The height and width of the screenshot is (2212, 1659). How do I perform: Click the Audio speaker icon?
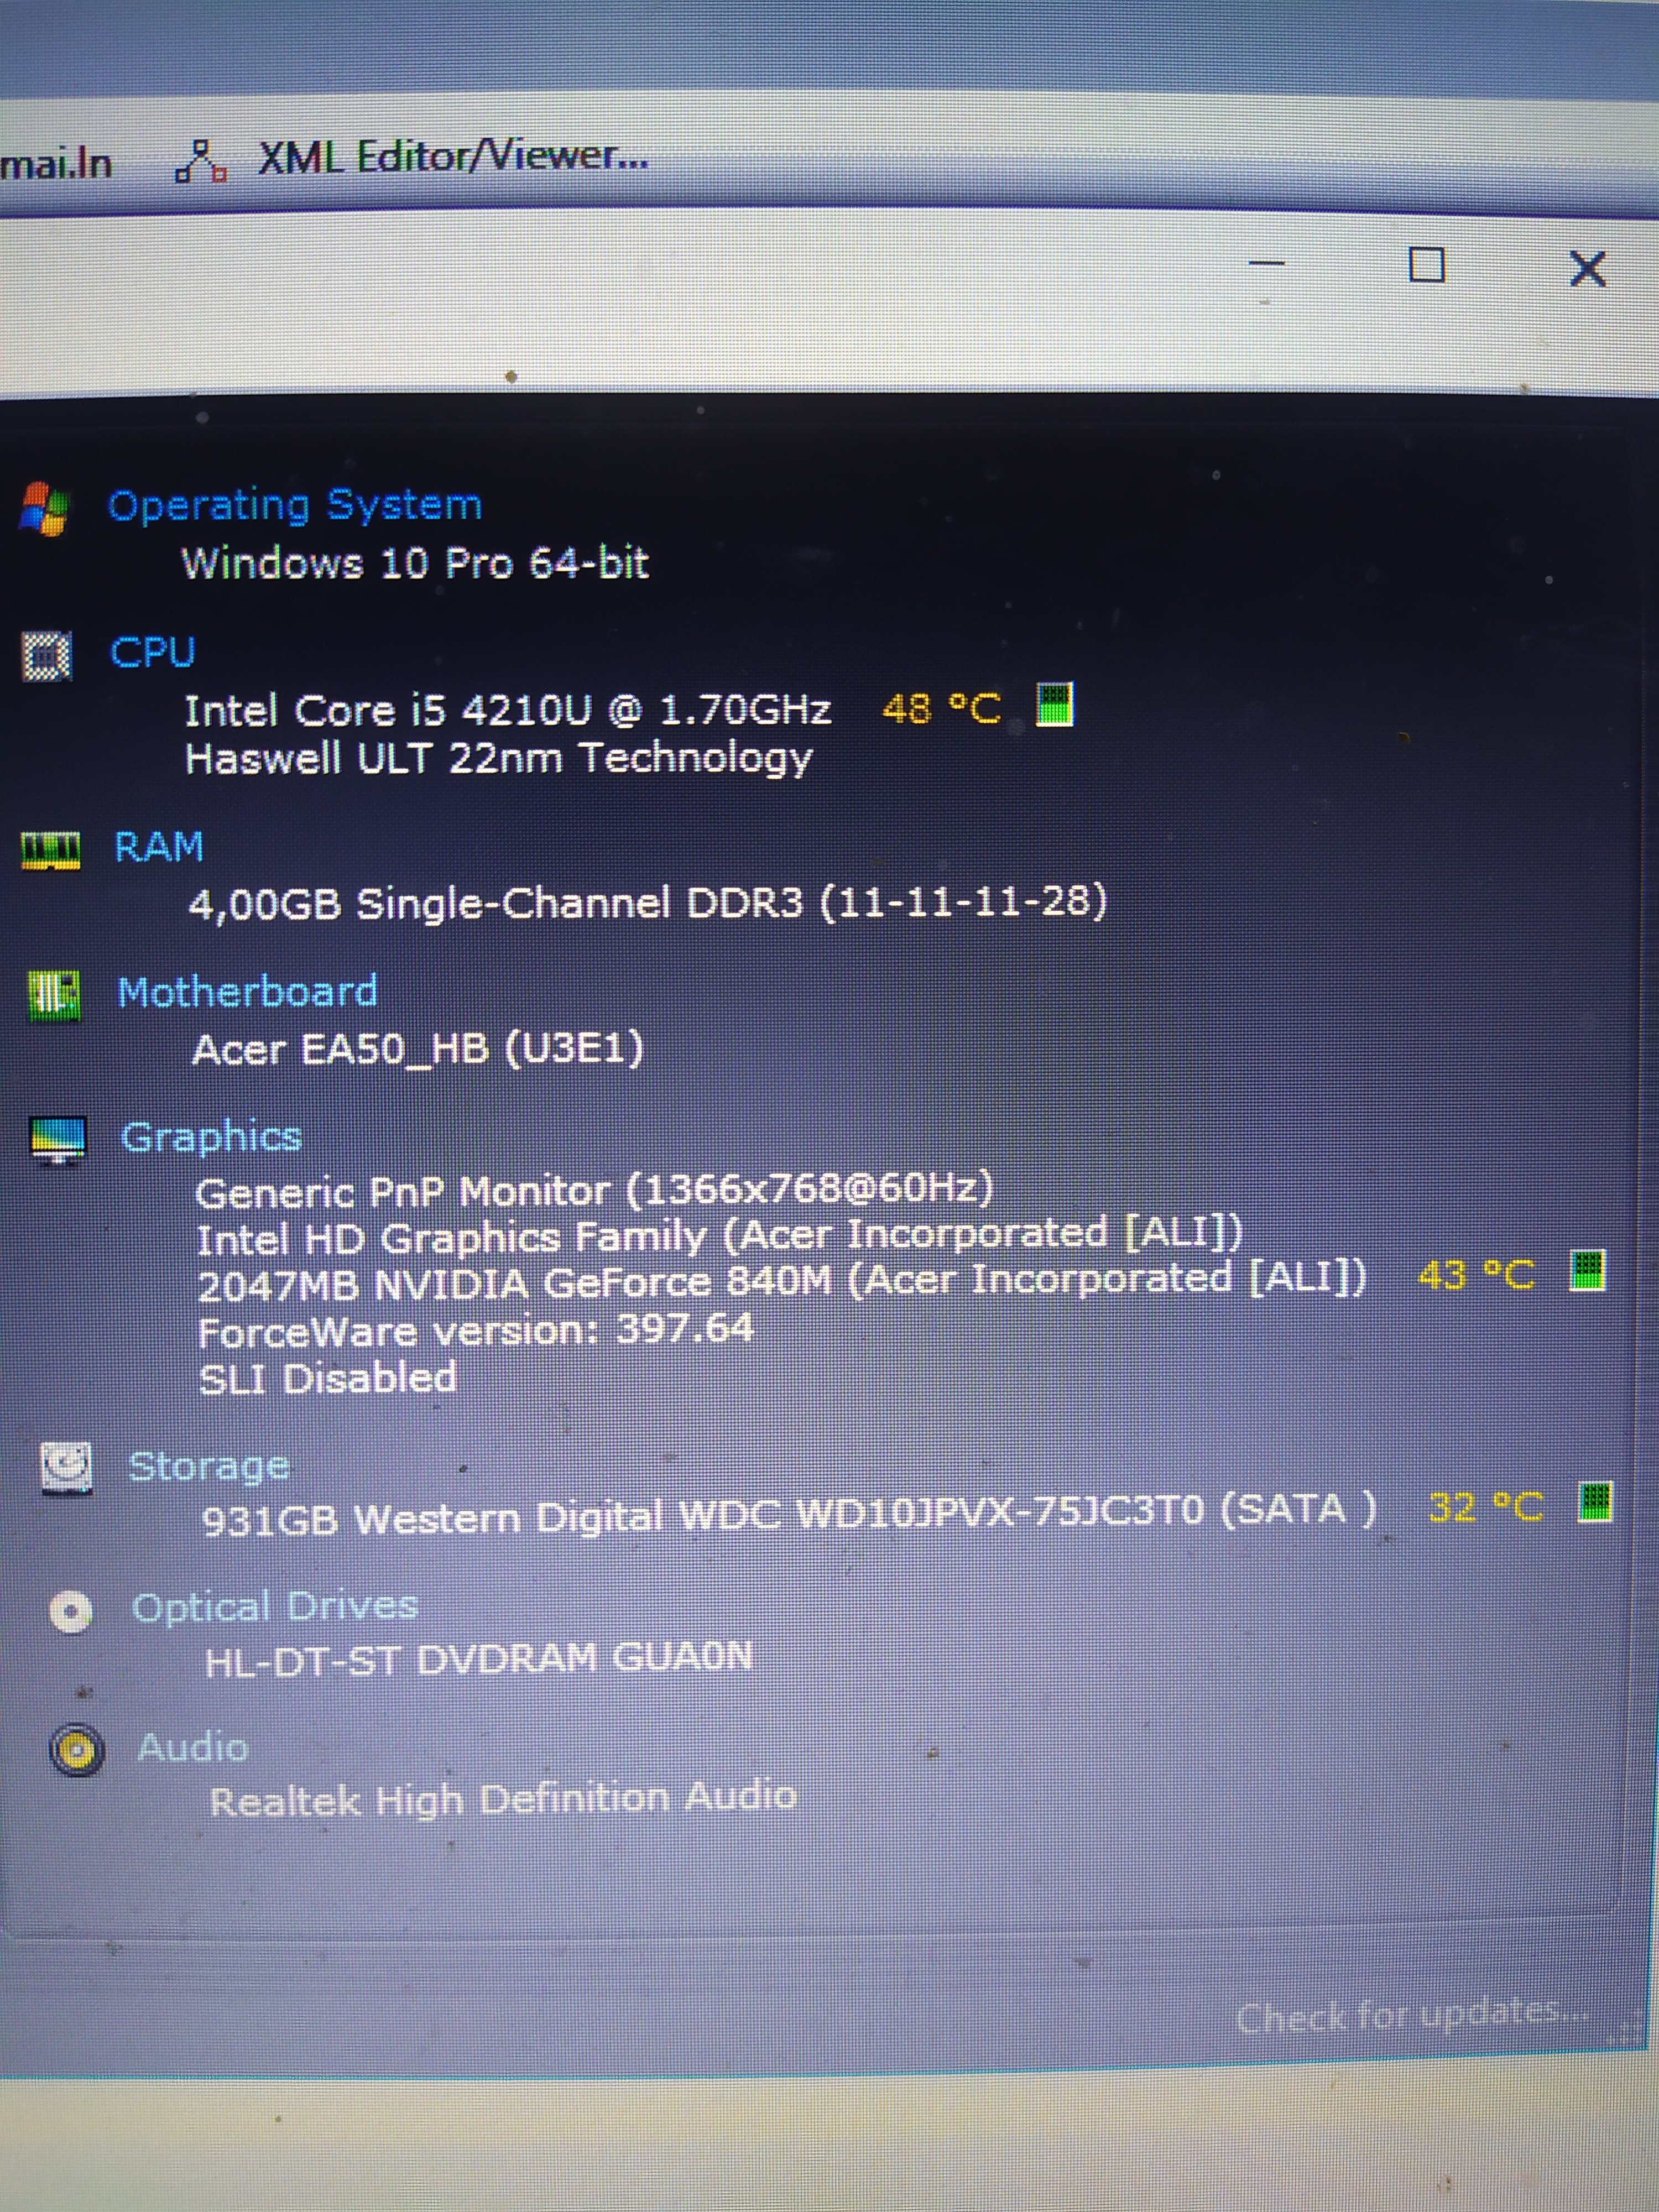pyautogui.click(x=77, y=1751)
